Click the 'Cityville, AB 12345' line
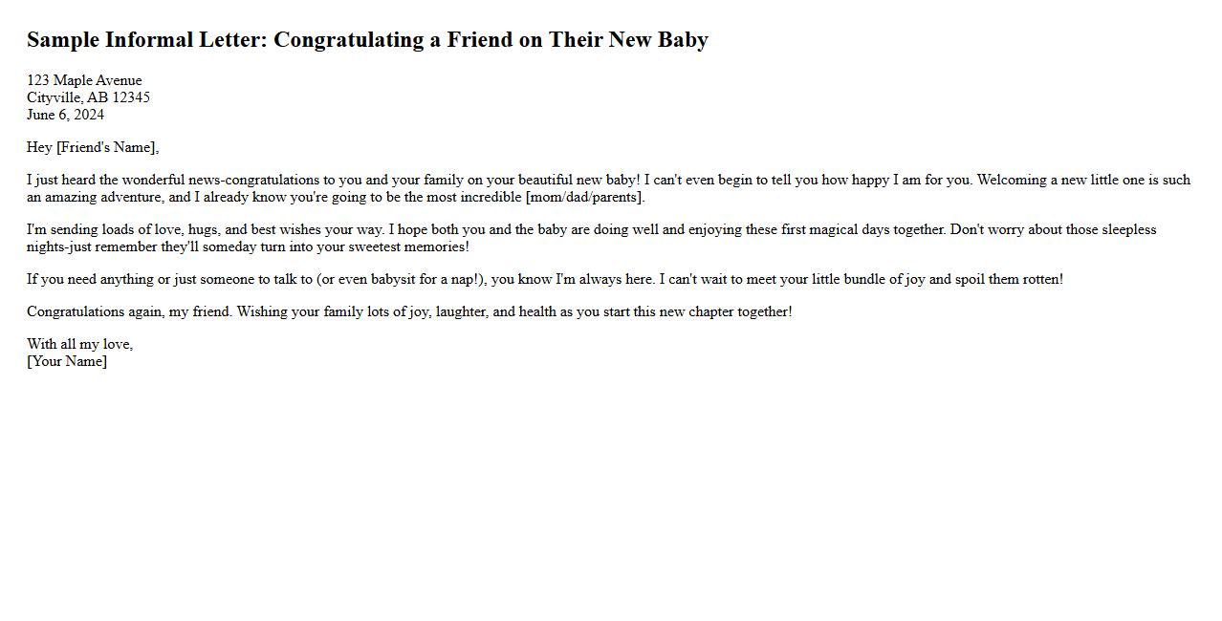 pyautogui.click(x=88, y=97)
